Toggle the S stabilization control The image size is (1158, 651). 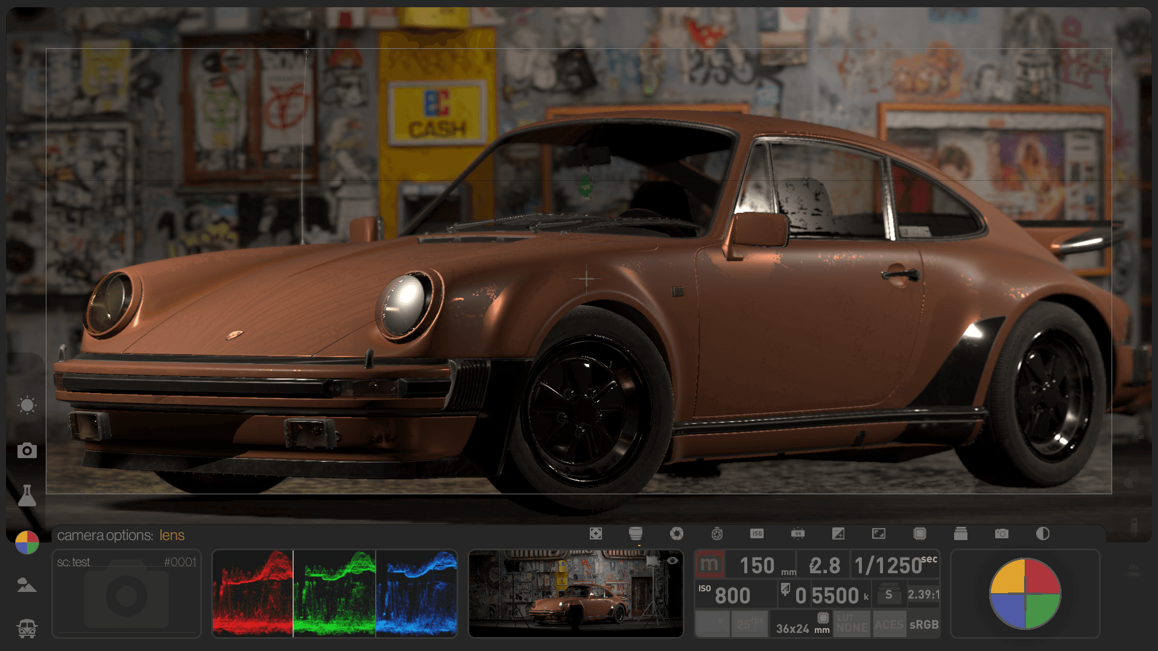pyautogui.click(x=890, y=594)
